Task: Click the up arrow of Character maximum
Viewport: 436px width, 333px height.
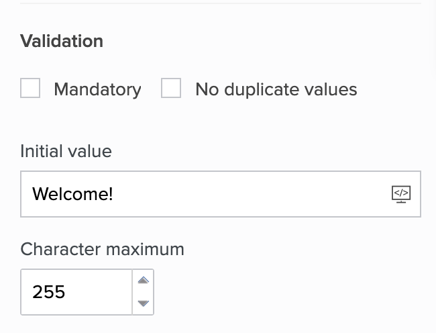Action: coord(143,281)
